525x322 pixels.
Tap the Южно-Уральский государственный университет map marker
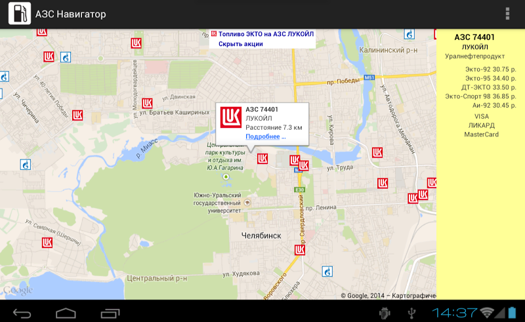(247, 203)
